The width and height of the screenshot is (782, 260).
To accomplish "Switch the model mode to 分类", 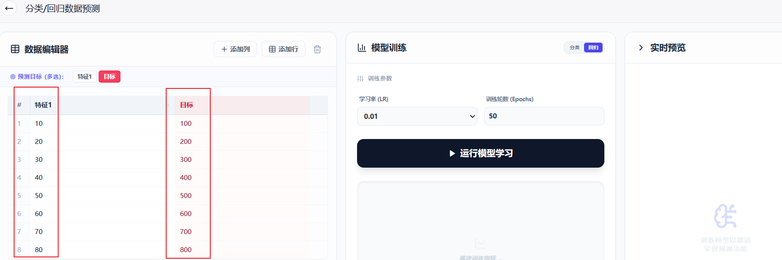I will point(574,48).
